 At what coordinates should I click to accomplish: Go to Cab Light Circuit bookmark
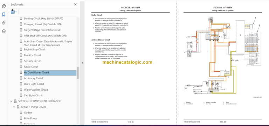pyautogui.click(x=33, y=96)
